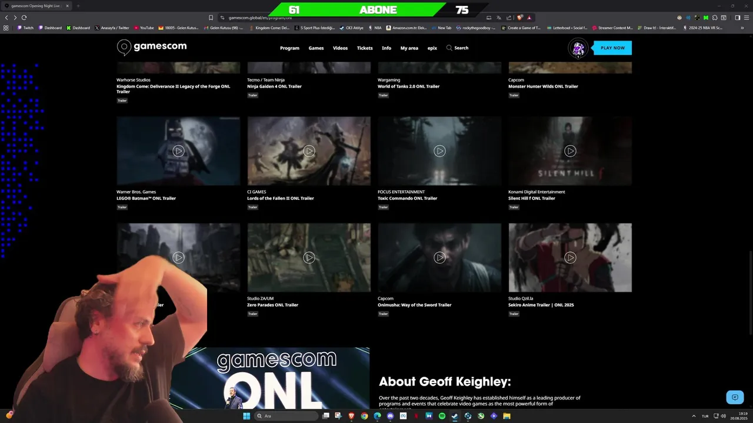Screen dimensions: 753x423
Task: Open Steam from taskbar
Action: click(x=455, y=416)
